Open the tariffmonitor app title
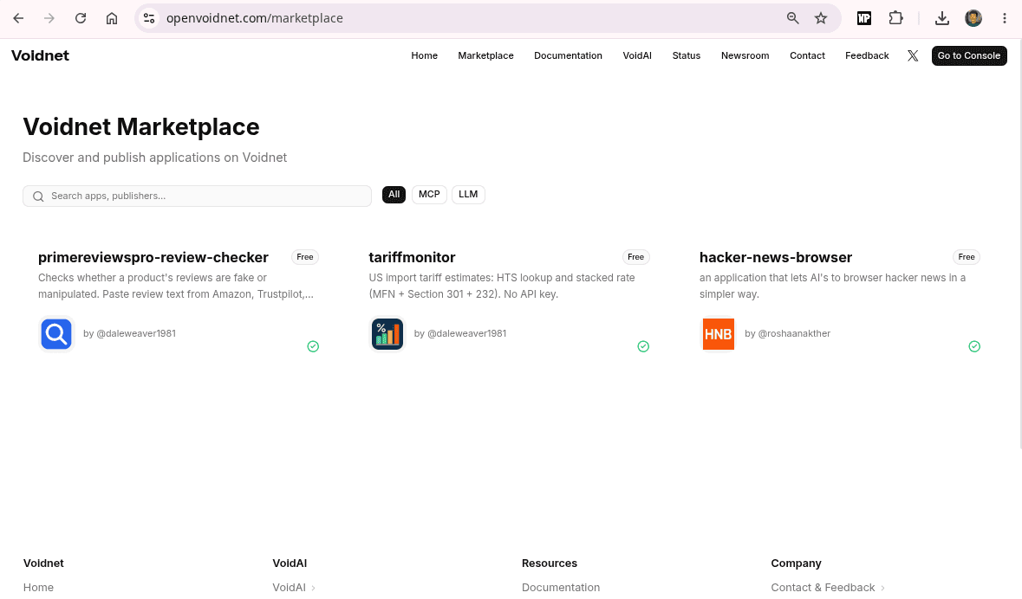Viewport: 1022px width, 599px height. click(x=412, y=257)
